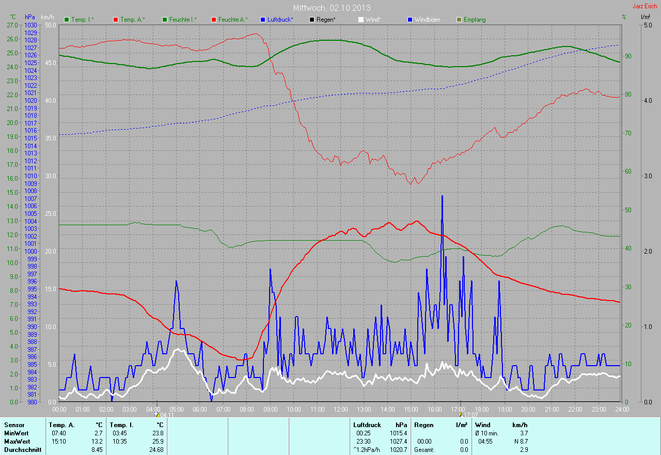661x455 pixels.
Task: Select the "Windböen" legend label
Action: [x=428, y=20]
